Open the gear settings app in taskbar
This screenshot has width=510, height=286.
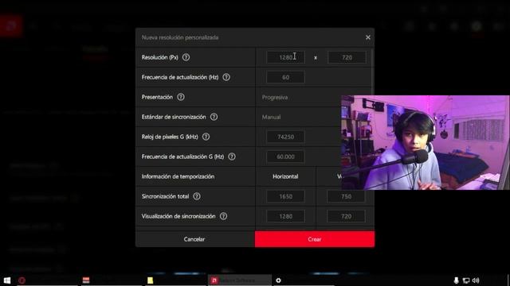[278, 280]
